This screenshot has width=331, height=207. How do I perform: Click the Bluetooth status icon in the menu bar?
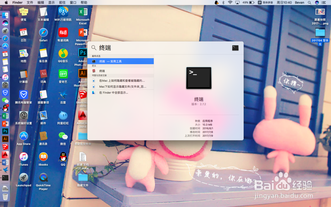(x=223, y=3)
